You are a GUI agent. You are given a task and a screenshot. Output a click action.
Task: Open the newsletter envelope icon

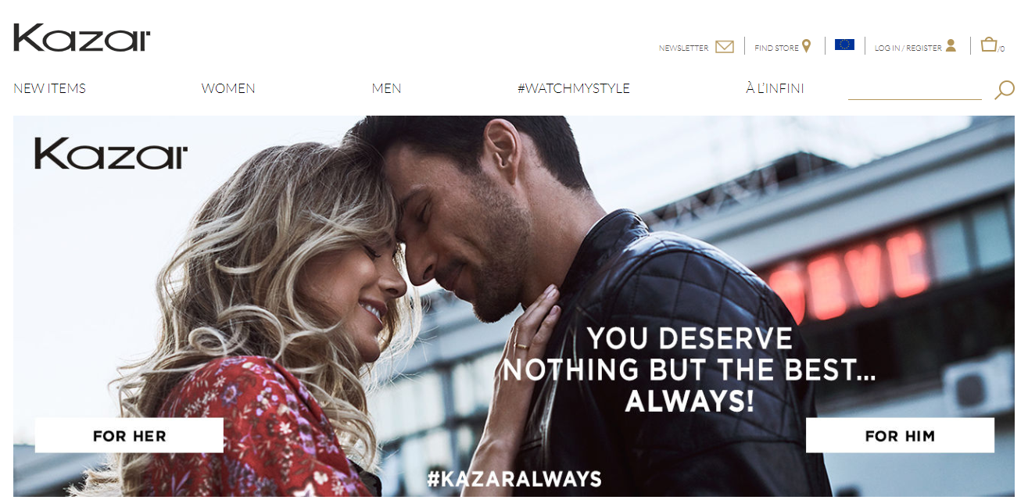pos(725,47)
